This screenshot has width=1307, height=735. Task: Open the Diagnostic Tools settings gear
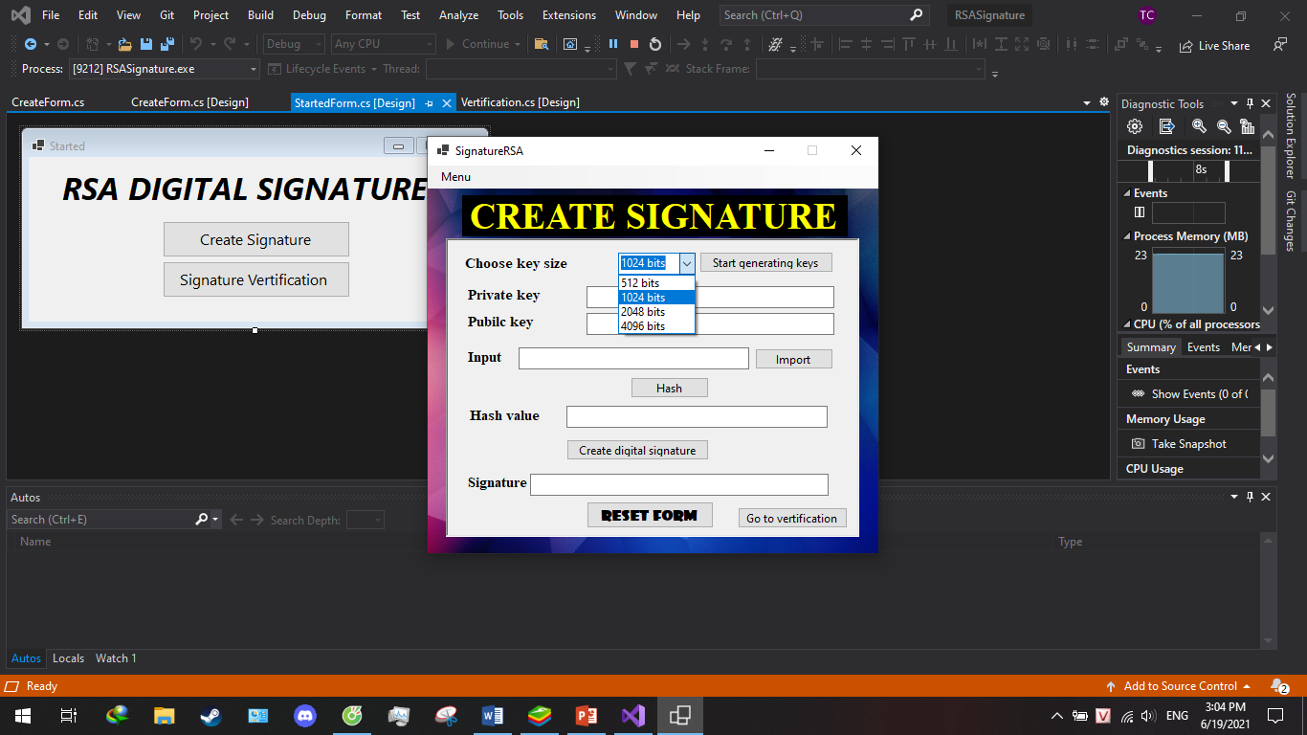pos(1135,126)
